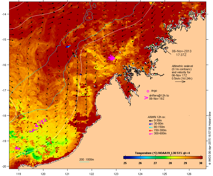Click the IMOS copyright timestamp text
The width and height of the screenshot is (213, 176).
[x=210, y=138]
